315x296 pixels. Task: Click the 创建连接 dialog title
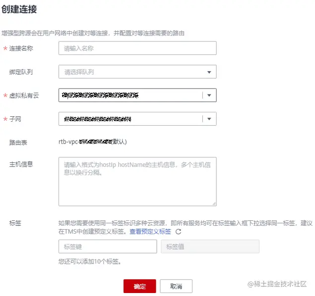(x=19, y=9)
